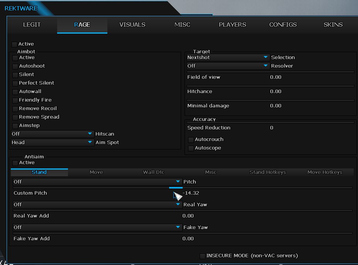The width and height of the screenshot is (358, 265).
Task: Toggle the Friendly Fire checkbox
Action: (x=15, y=100)
